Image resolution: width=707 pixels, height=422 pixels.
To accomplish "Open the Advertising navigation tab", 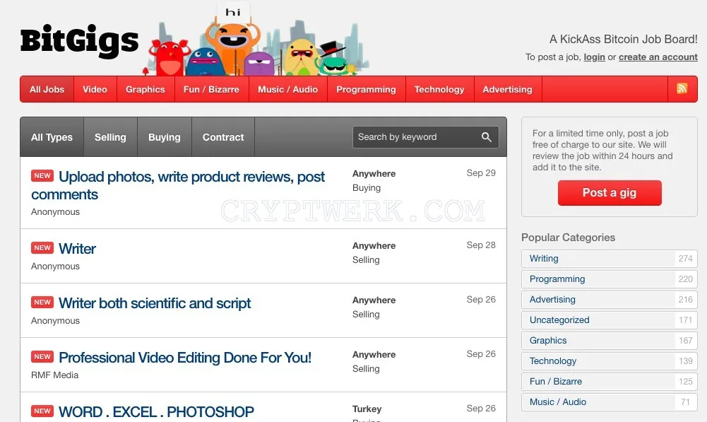I will click(x=508, y=89).
